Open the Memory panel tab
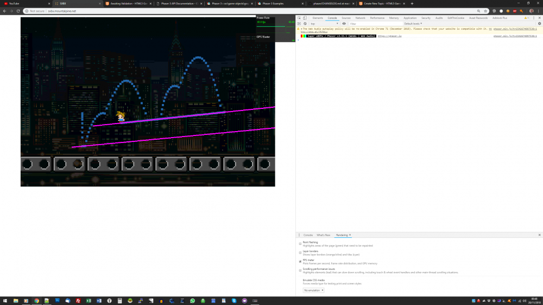Screen dimensions: 543x305 coord(394,18)
